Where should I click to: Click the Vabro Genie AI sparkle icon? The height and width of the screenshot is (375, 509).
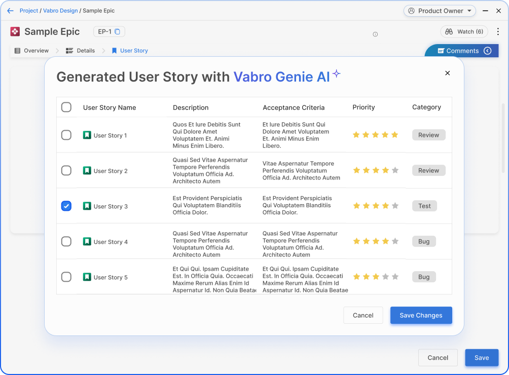tap(336, 74)
